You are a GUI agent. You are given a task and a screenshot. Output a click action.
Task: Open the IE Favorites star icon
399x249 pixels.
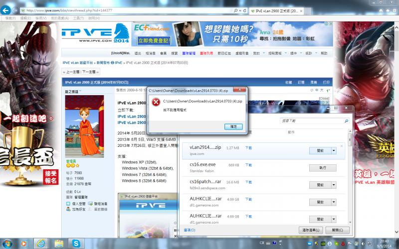pos(388,10)
